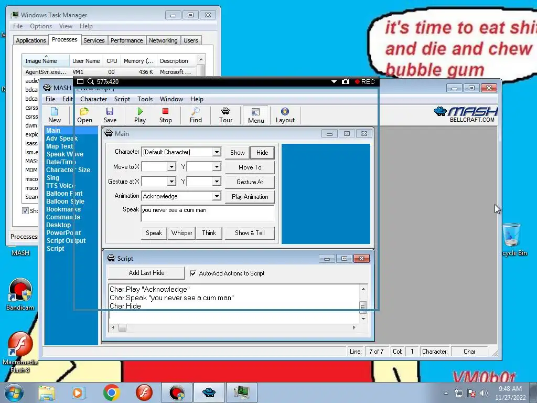This screenshot has width=537, height=403.
Task: Select Balloon Style in sidebar list
Action: (65, 201)
